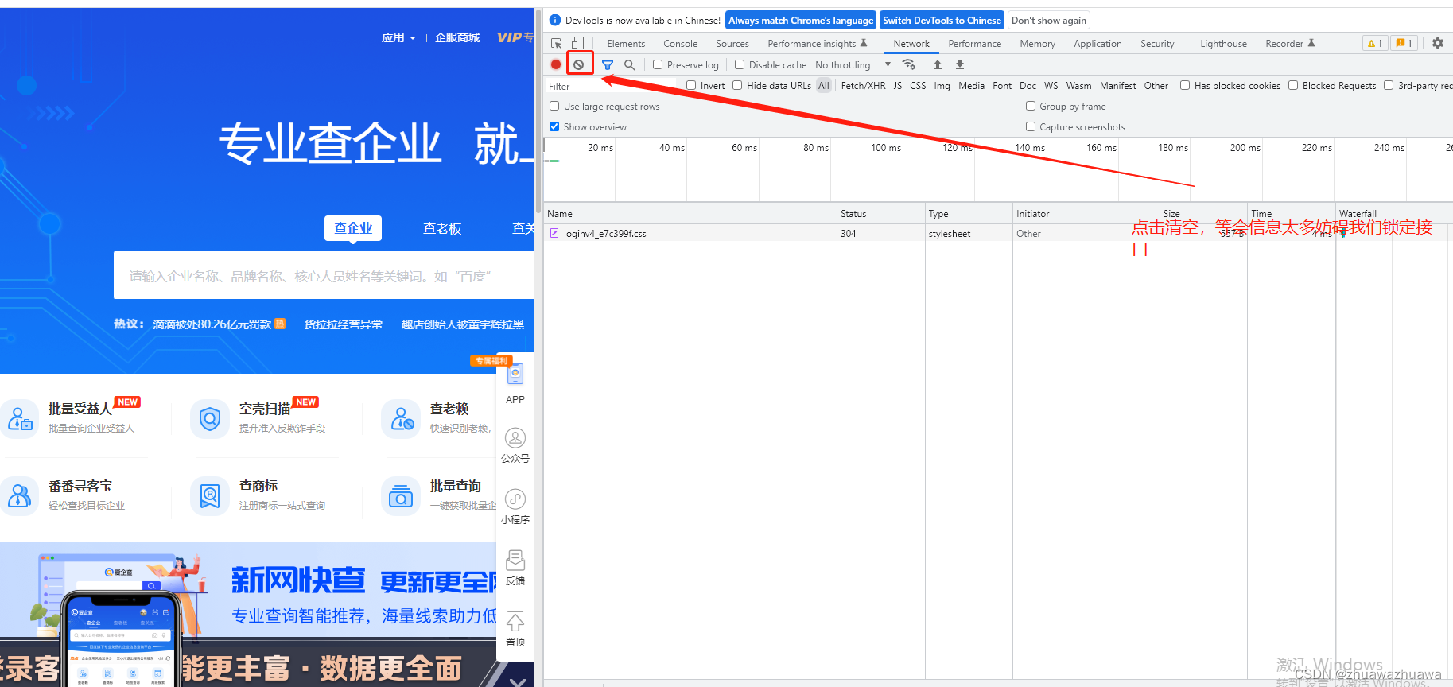Open the Lighthouse tab
The height and width of the screenshot is (687, 1453).
(1223, 44)
